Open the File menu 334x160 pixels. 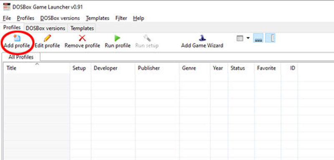click(7, 18)
